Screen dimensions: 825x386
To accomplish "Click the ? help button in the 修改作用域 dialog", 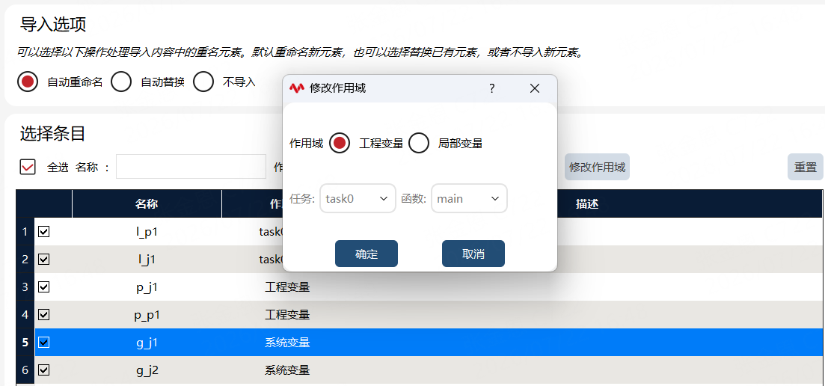I will [x=492, y=88].
